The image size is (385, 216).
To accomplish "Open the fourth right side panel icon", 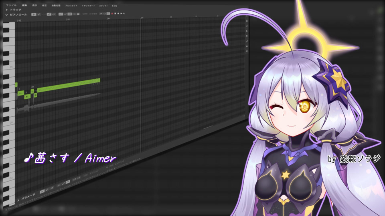I will [x=247, y=36].
